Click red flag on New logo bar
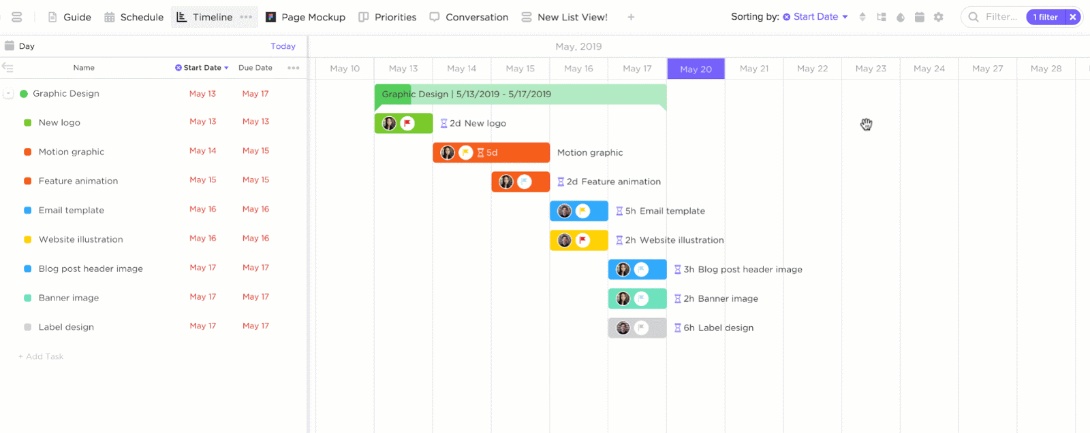 coord(407,123)
